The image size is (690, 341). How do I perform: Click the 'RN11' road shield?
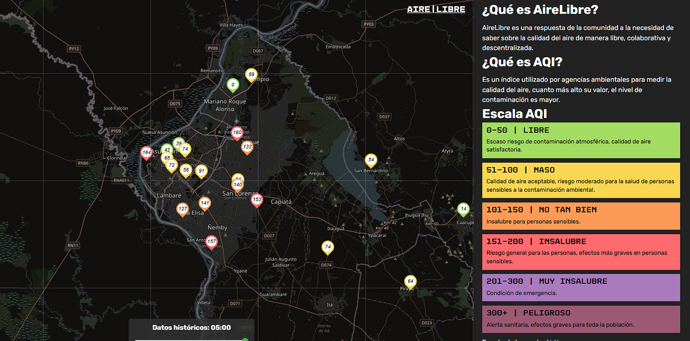click(x=73, y=245)
